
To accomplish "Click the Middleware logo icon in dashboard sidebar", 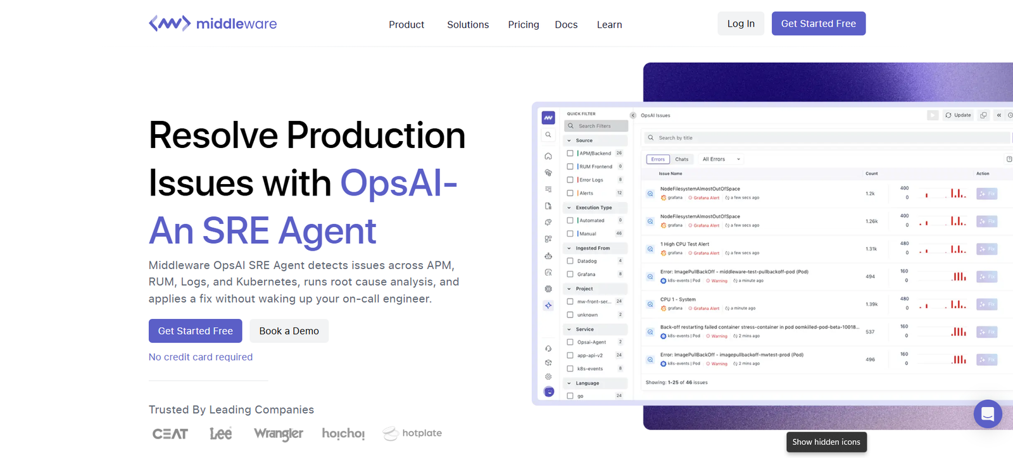I will pyautogui.click(x=548, y=118).
